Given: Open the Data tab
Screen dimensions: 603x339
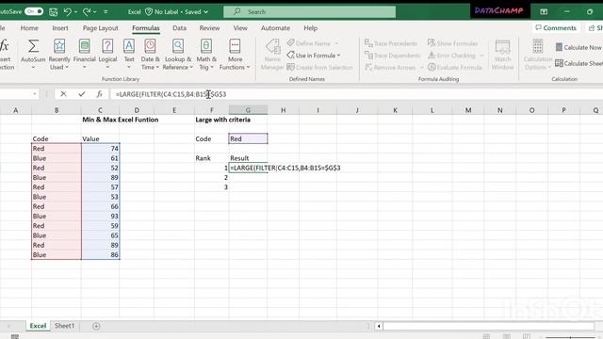Looking at the screenshot, I should (x=179, y=28).
